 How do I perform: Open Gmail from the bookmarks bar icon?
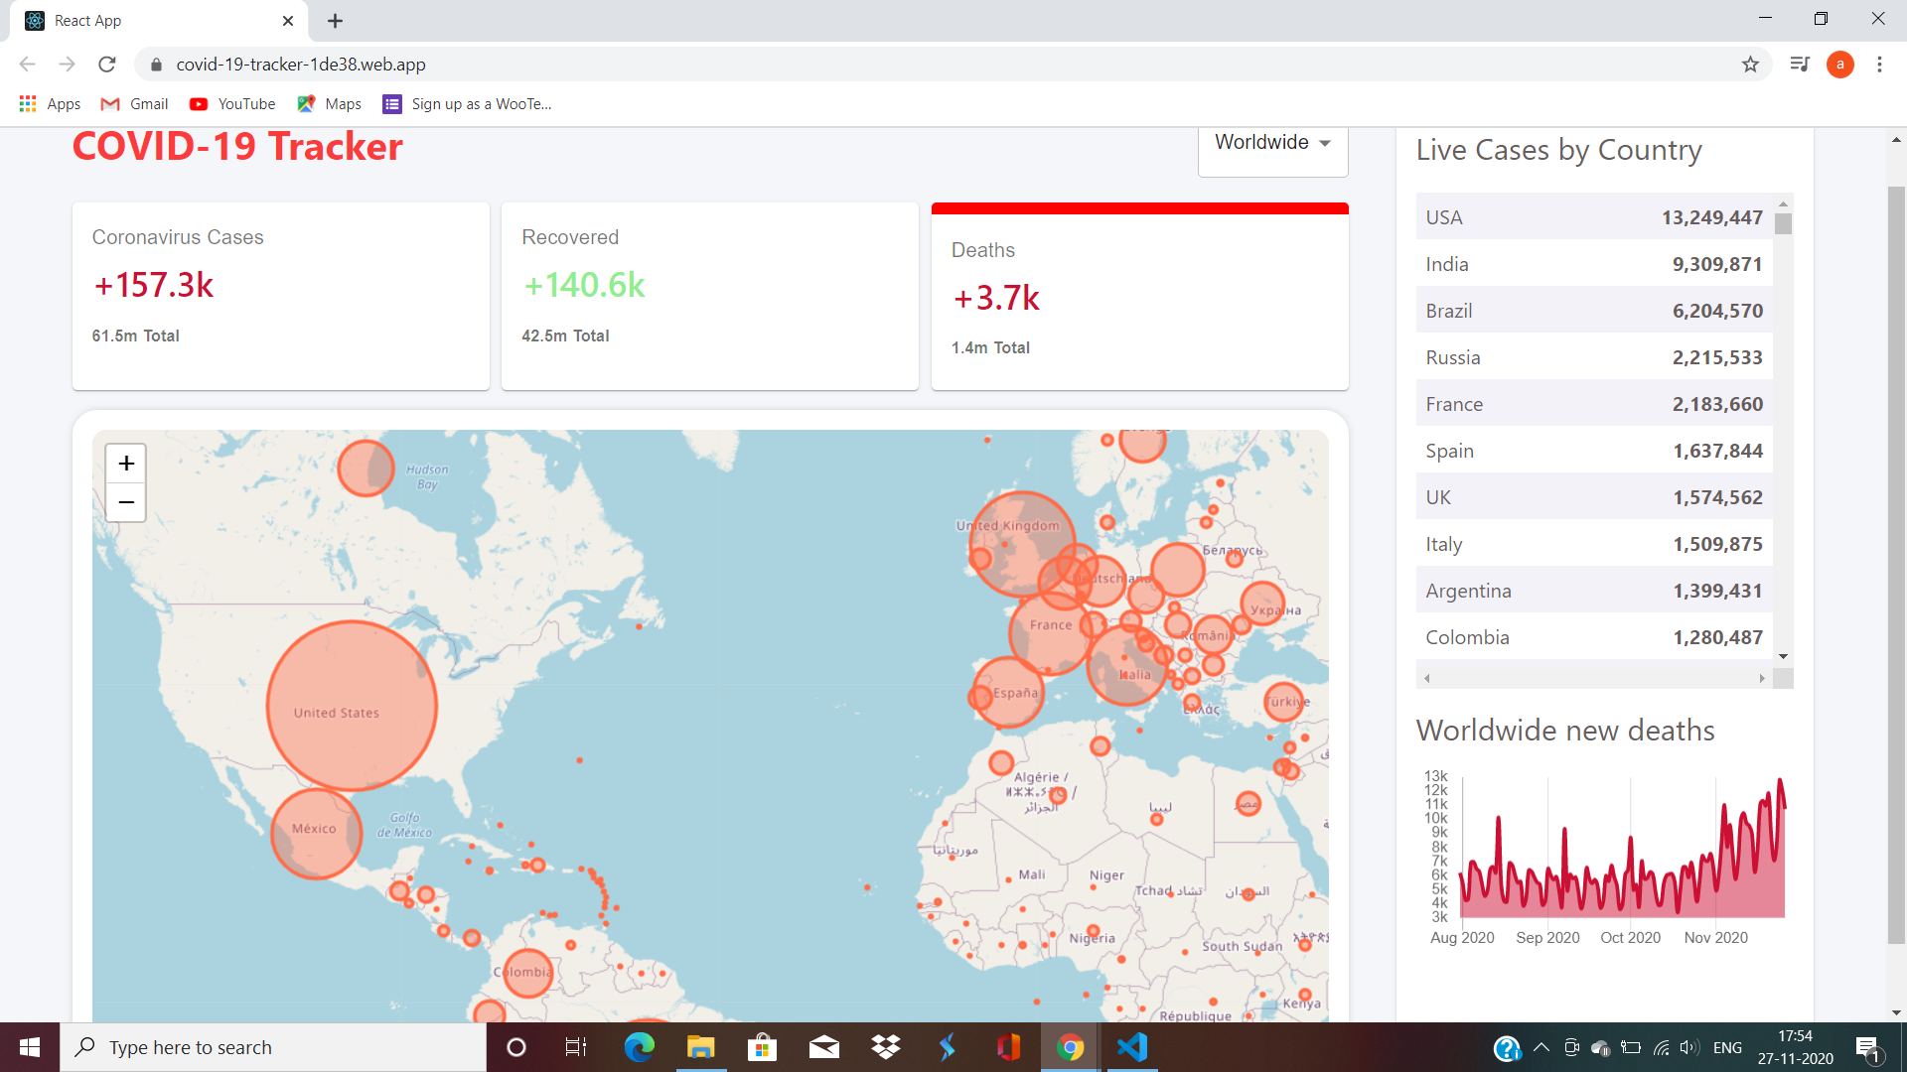[x=133, y=103]
